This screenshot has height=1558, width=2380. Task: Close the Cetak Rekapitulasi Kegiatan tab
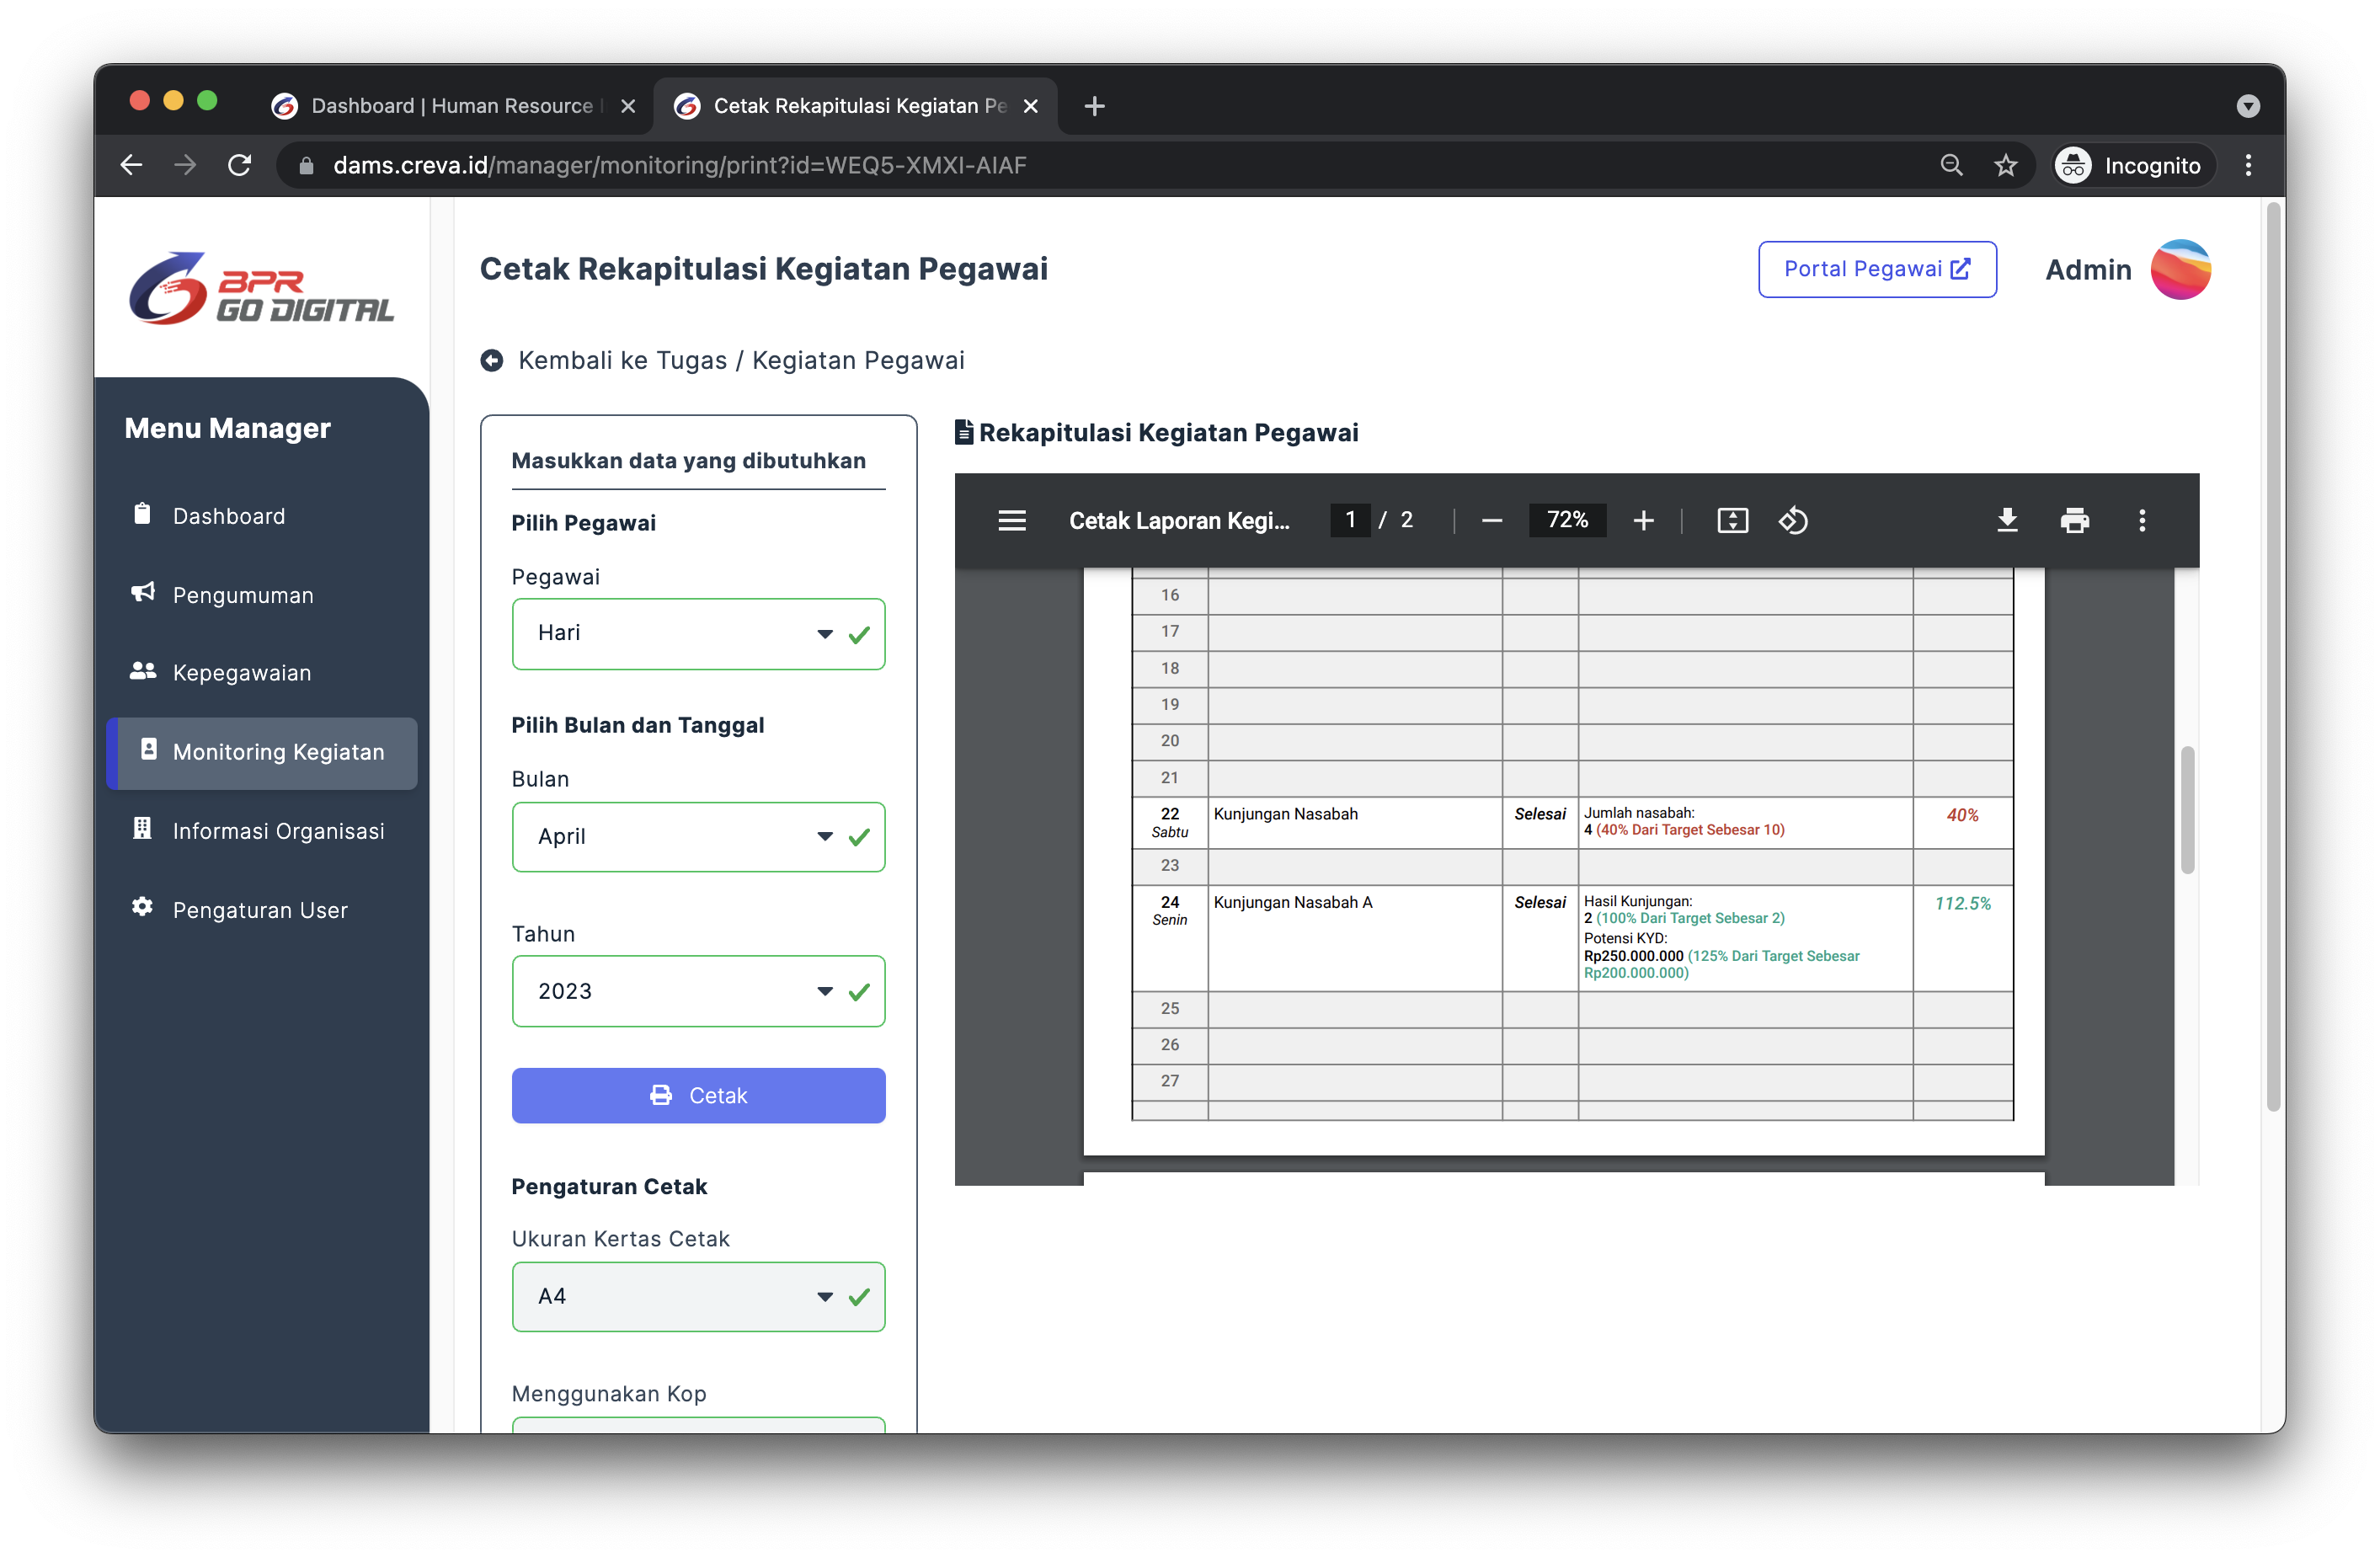[1031, 105]
